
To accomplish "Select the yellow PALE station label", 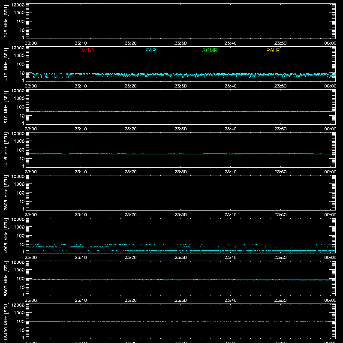I will pos(273,50).
